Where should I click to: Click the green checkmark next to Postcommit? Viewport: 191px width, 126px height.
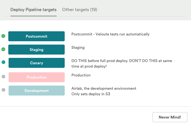coord(3,36)
